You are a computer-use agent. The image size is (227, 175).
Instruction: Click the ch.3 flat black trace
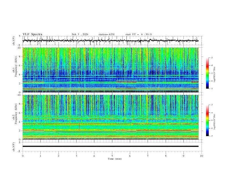111,146
